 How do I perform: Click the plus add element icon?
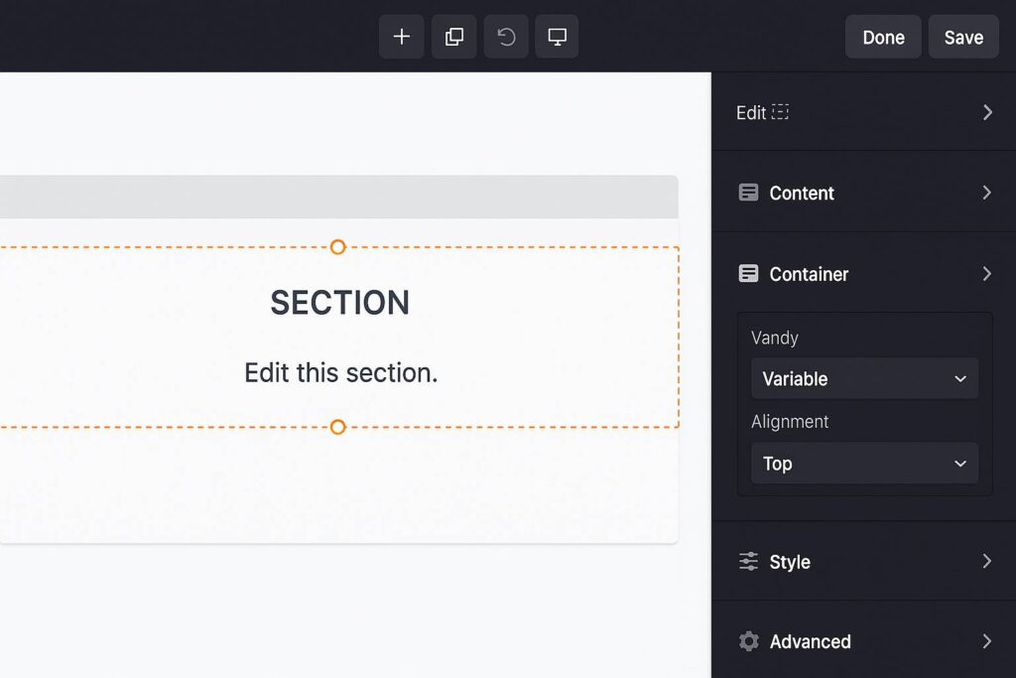pyautogui.click(x=402, y=37)
